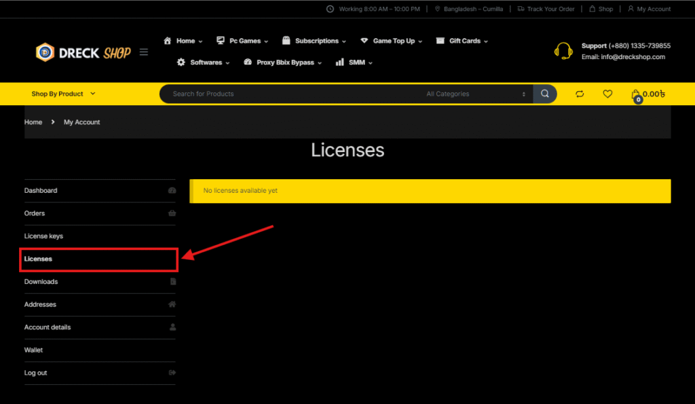Screen dimensions: 695x404
Task: Open the wishlist heart icon
Action: [607, 94]
